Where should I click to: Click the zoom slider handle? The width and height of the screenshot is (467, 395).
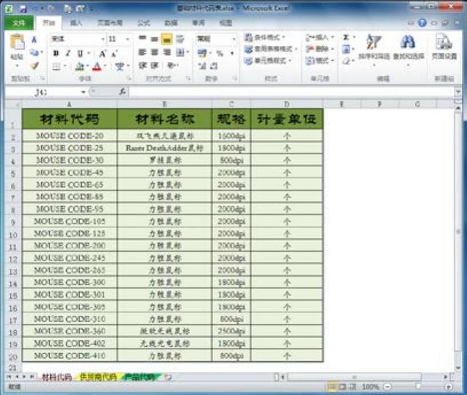point(418,386)
